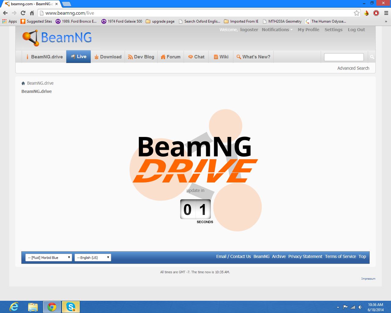Open Terms of Service footer link
The width and height of the screenshot is (391, 313).
340,256
